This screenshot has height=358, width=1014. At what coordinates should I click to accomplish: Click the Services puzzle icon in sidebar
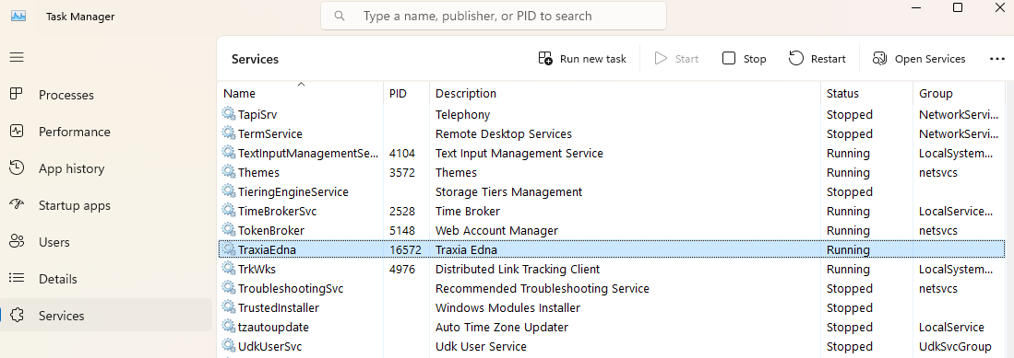[17, 315]
